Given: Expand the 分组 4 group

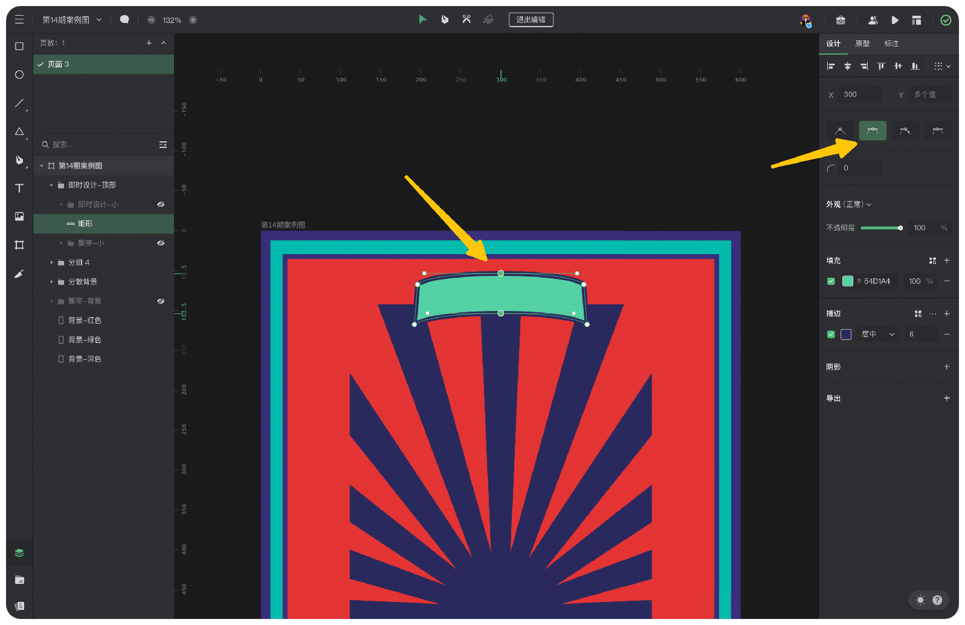Looking at the screenshot, I should click(51, 262).
